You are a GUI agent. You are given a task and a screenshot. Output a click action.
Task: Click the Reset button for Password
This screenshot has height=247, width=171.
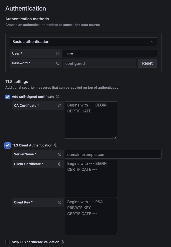coord(147,63)
